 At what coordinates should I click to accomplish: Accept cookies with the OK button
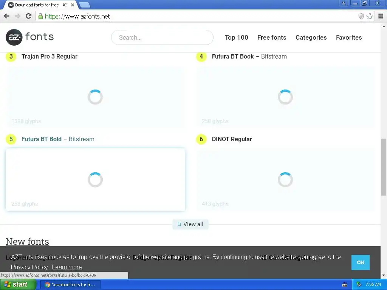point(360,262)
